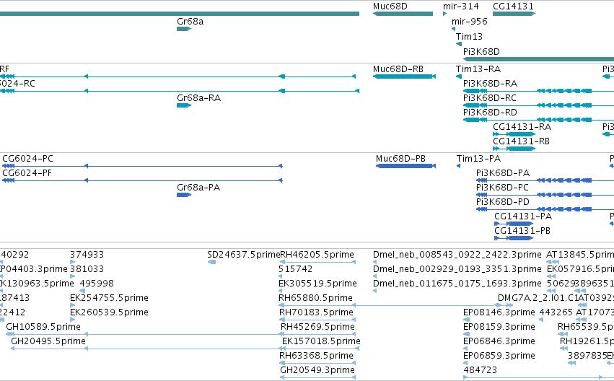Screen dimensions: 614x381
Task: Open the CG14131 gene feature label
Action: point(513,6)
